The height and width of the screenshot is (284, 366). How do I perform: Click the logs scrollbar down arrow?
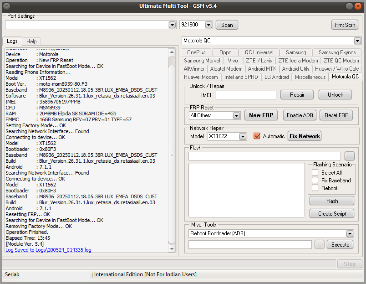172,249
